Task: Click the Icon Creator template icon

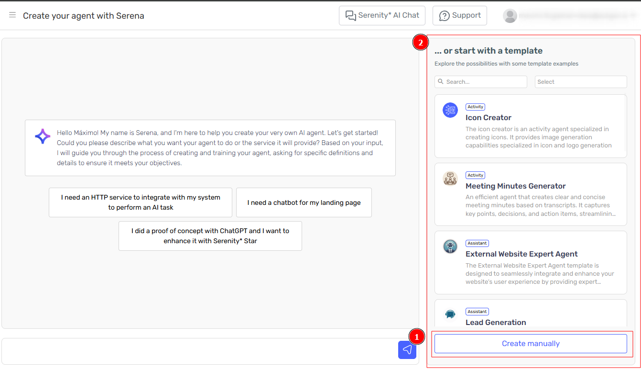Action: [x=450, y=111]
